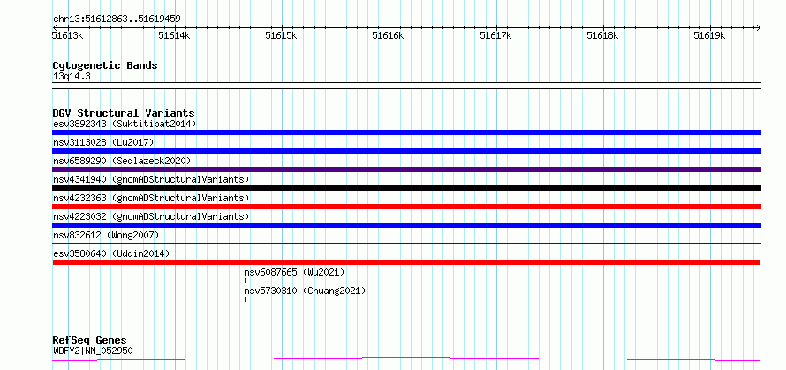Click the 51614k ruler tick label
This screenshot has width=786, height=370.
click(175, 35)
